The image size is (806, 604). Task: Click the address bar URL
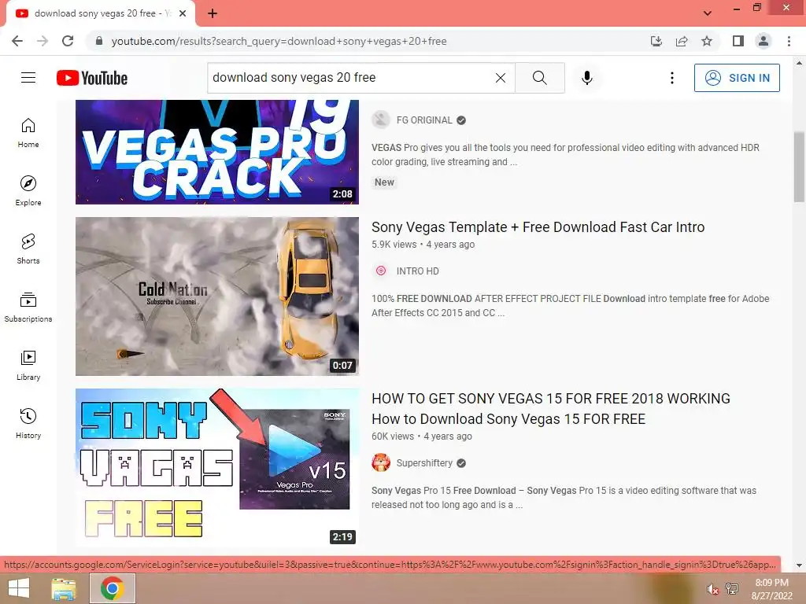279,41
